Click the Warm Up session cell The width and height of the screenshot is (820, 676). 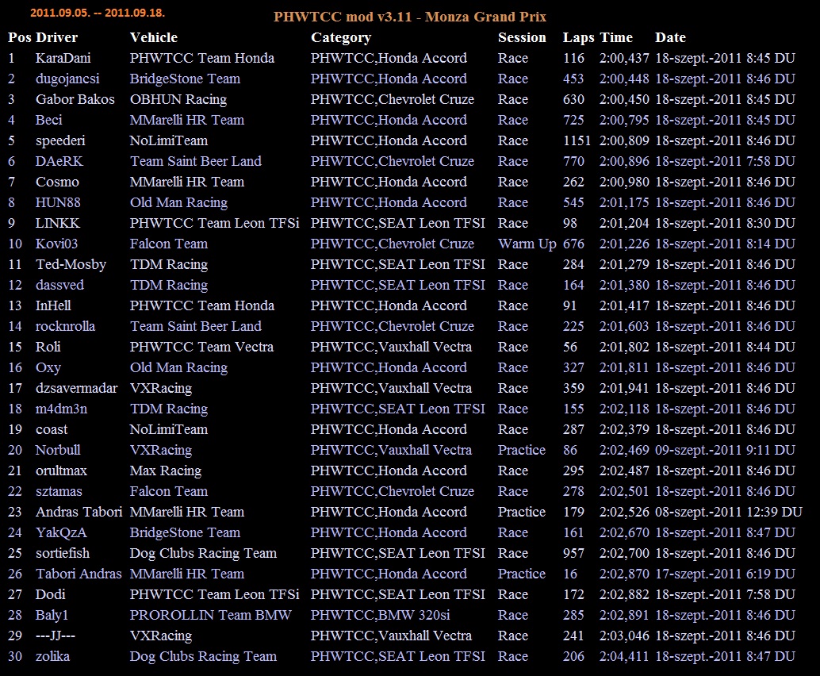[x=527, y=244]
